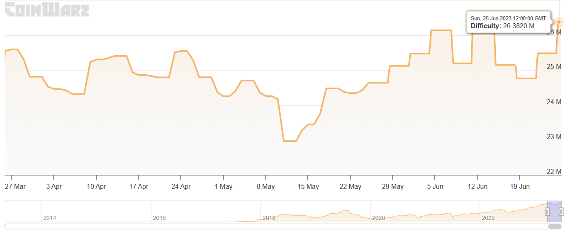Click the 24 Apr x-axis label
565x232 pixels.
click(x=181, y=187)
